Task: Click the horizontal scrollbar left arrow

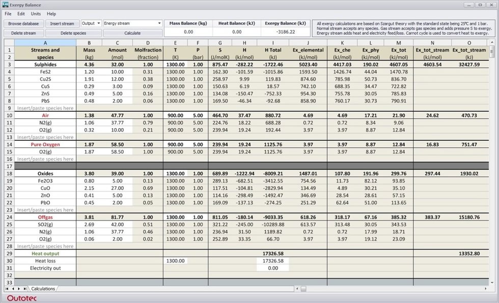Action: pyautogui.click(x=297, y=289)
